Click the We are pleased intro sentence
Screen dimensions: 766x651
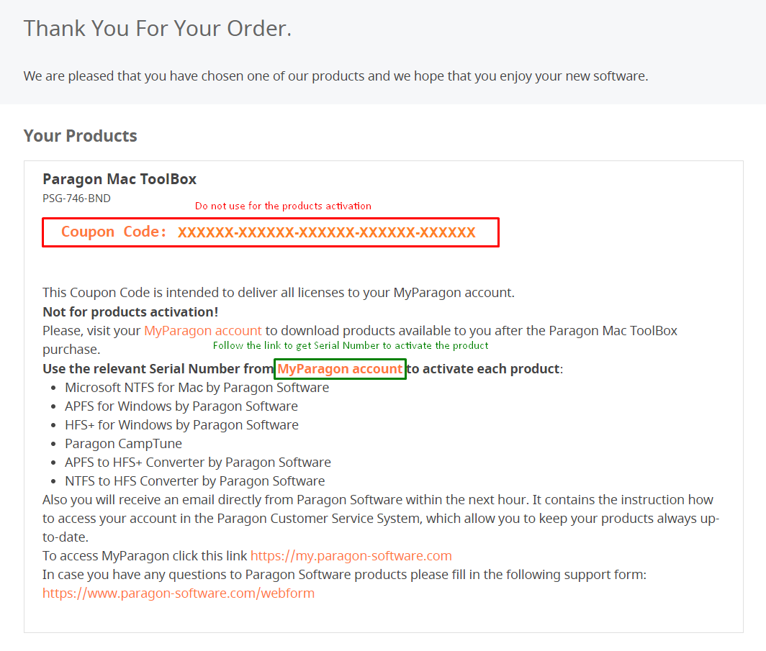pos(335,76)
